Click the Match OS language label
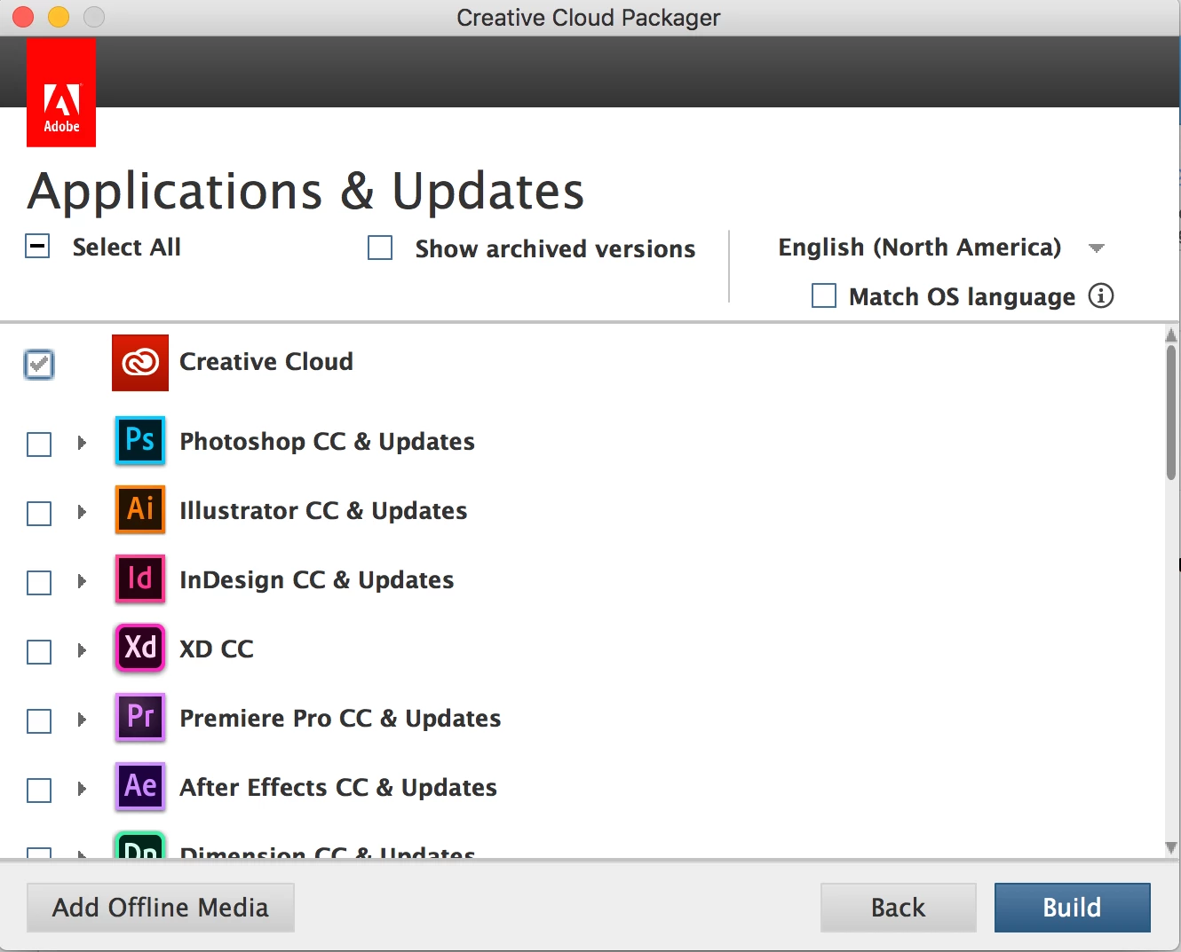1181x952 pixels. point(962,296)
